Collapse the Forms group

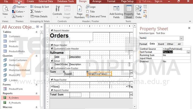36,85
